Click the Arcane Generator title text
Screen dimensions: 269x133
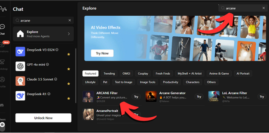(x=173, y=93)
